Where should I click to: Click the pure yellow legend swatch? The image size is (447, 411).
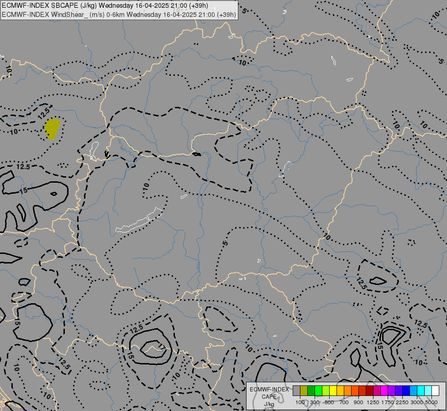pos(333,390)
